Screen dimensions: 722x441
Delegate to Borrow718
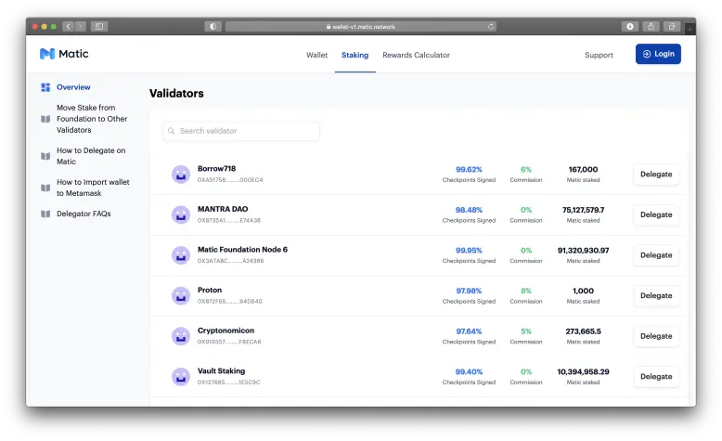(x=656, y=175)
